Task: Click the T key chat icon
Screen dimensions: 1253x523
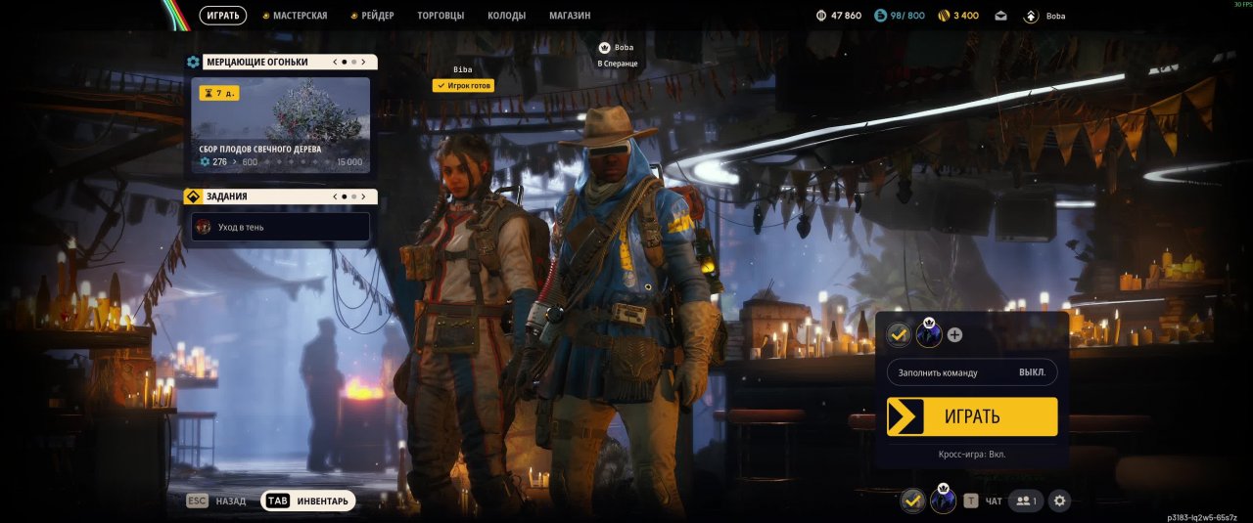Action: [971, 501]
